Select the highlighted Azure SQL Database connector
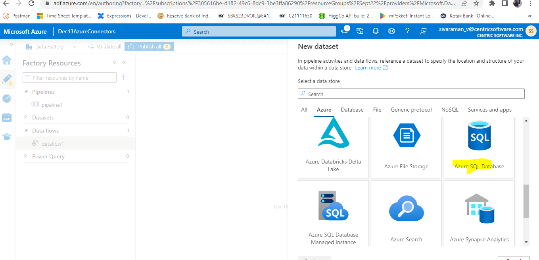The image size is (539, 260). (x=479, y=147)
